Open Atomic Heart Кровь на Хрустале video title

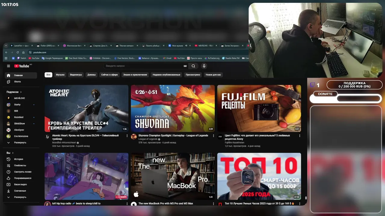85,137
